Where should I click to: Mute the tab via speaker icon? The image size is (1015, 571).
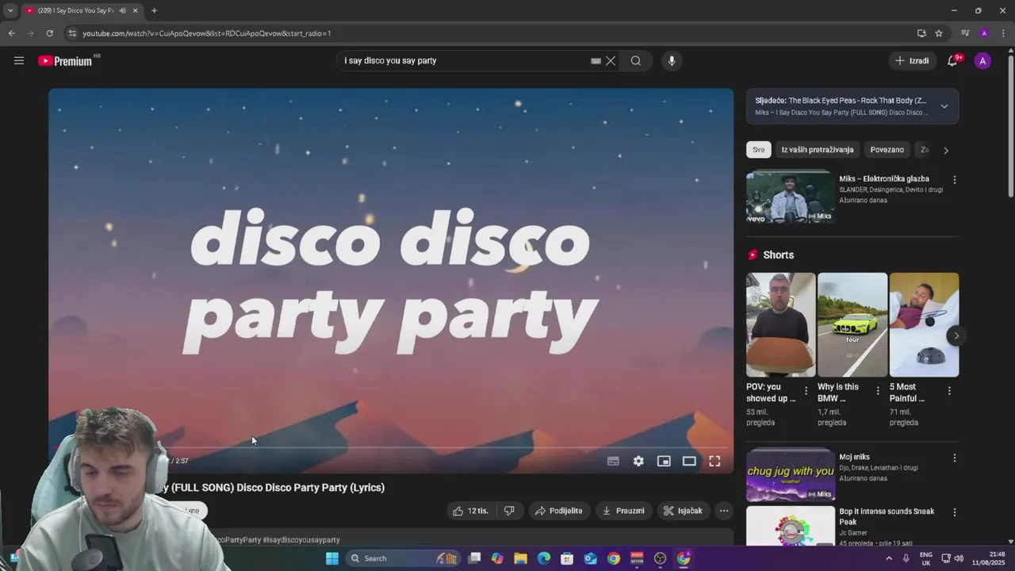122,10
